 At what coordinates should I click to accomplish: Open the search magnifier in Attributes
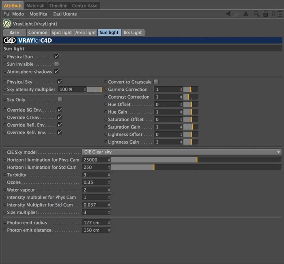tap(256, 14)
